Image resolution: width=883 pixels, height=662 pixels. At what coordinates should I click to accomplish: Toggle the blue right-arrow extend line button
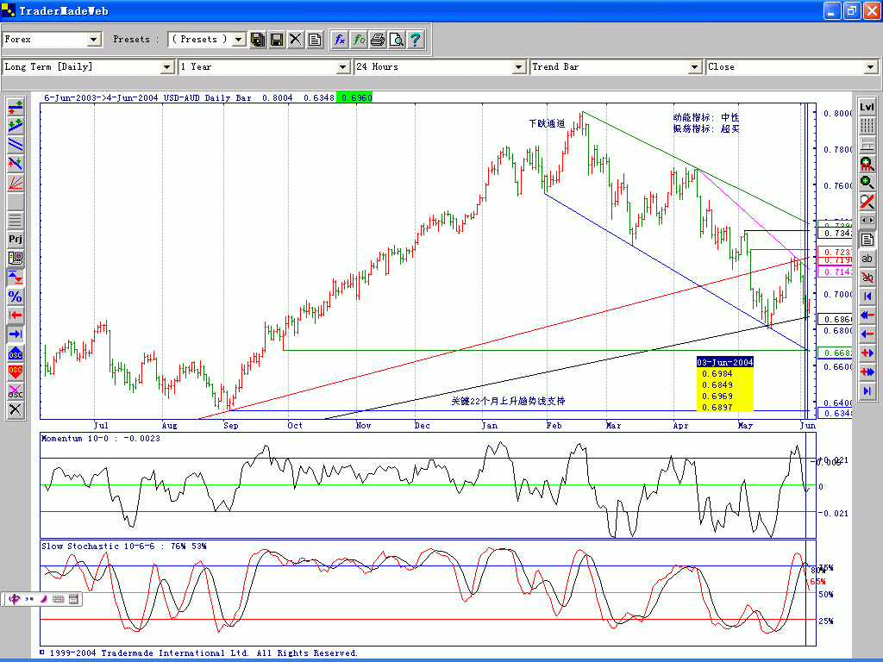coord(16,334)
